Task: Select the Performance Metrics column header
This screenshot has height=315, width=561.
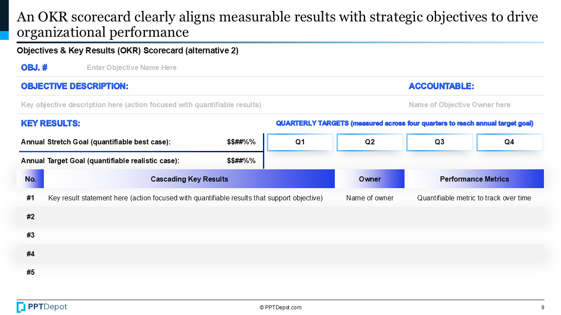Action: point(474,179)
